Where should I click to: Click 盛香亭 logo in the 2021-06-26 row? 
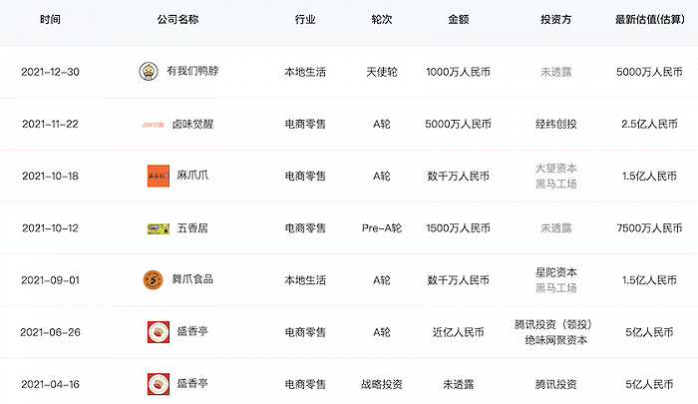157,331
